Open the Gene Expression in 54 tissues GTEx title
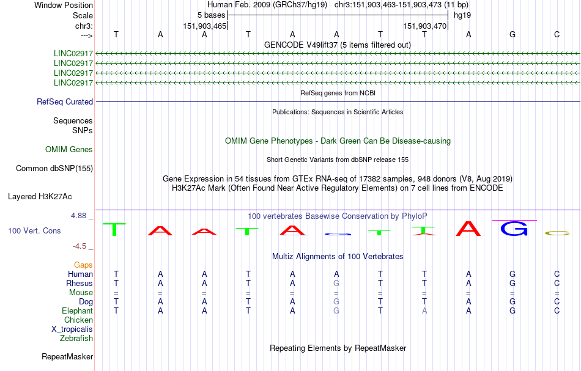This screenshot has height=371, width=581. (x=338, y=179)
